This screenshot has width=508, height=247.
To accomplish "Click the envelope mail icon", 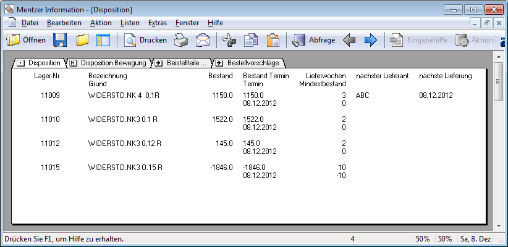I will pos(203,41).
